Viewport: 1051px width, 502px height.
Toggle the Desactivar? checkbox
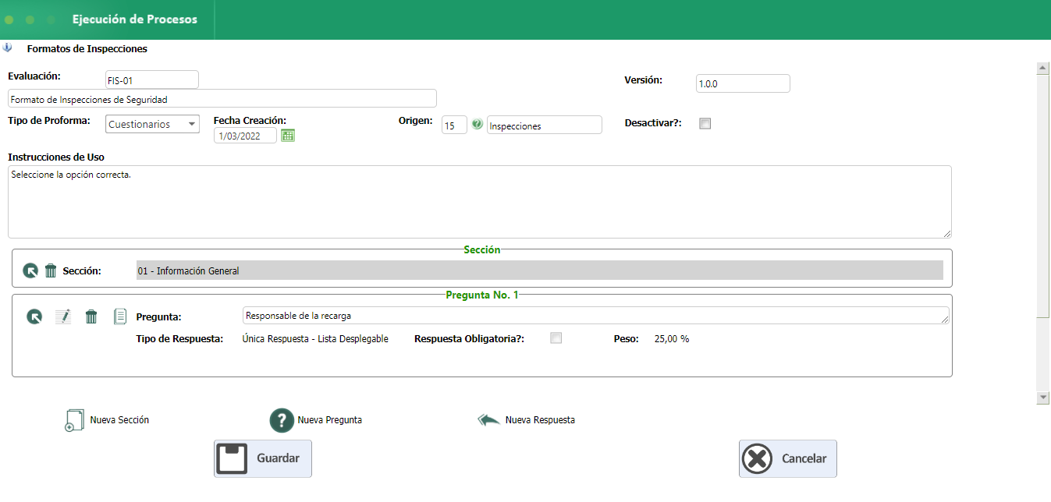point(705,123)
